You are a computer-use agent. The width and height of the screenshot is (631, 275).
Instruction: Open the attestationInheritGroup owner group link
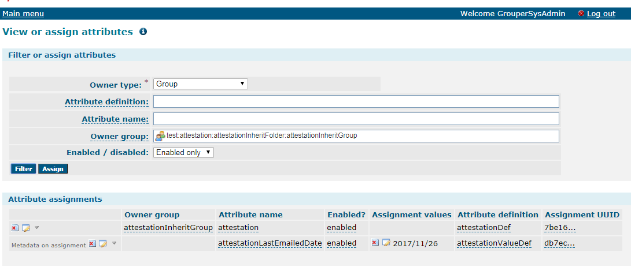tap(168, 228)
